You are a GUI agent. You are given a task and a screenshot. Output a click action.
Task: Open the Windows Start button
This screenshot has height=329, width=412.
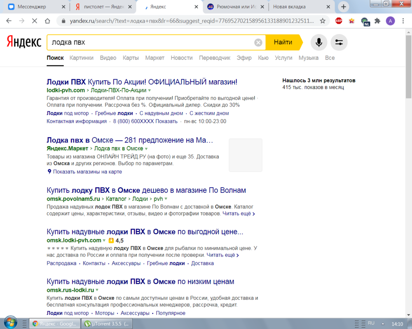coord(11,323)
